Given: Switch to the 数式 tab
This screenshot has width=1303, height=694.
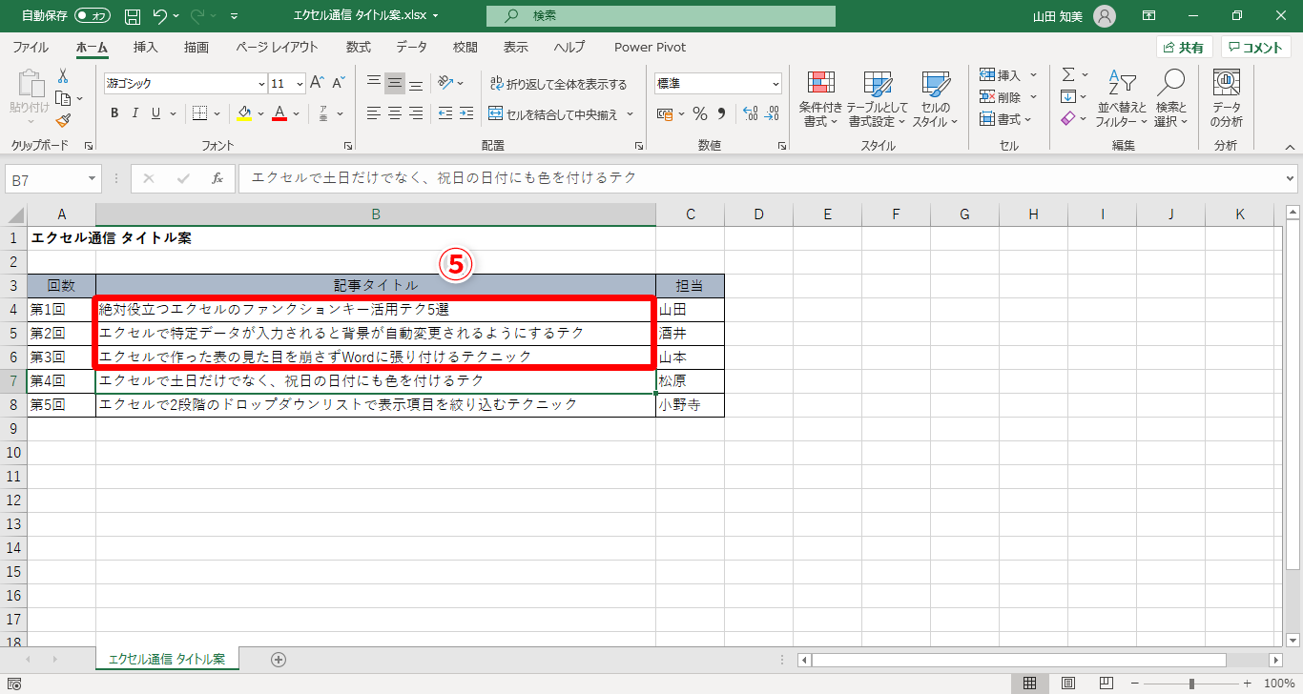Looking at the screenshot, I should click(x=359, y=47).
